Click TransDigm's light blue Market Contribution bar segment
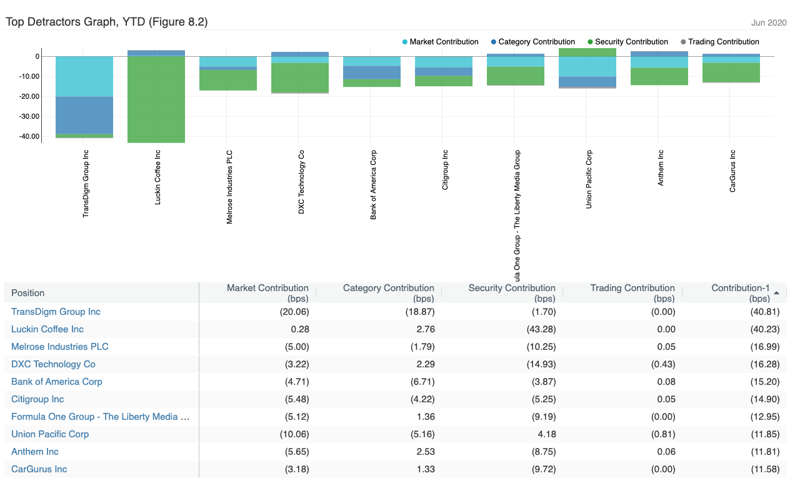This screenshot has width=790, height=481. pyautogui.click(x=84, y=76)
